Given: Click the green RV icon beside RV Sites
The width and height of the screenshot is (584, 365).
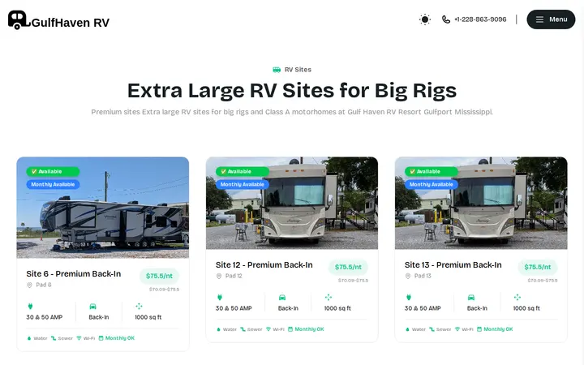Looking at the screenshot, I should click(x=277, y=70).
